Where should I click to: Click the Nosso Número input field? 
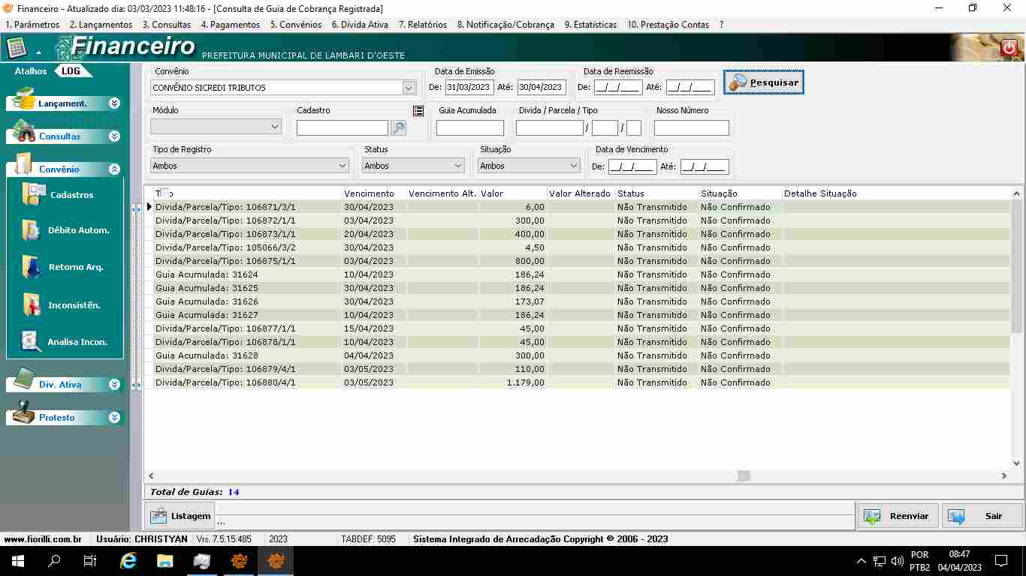691,128
